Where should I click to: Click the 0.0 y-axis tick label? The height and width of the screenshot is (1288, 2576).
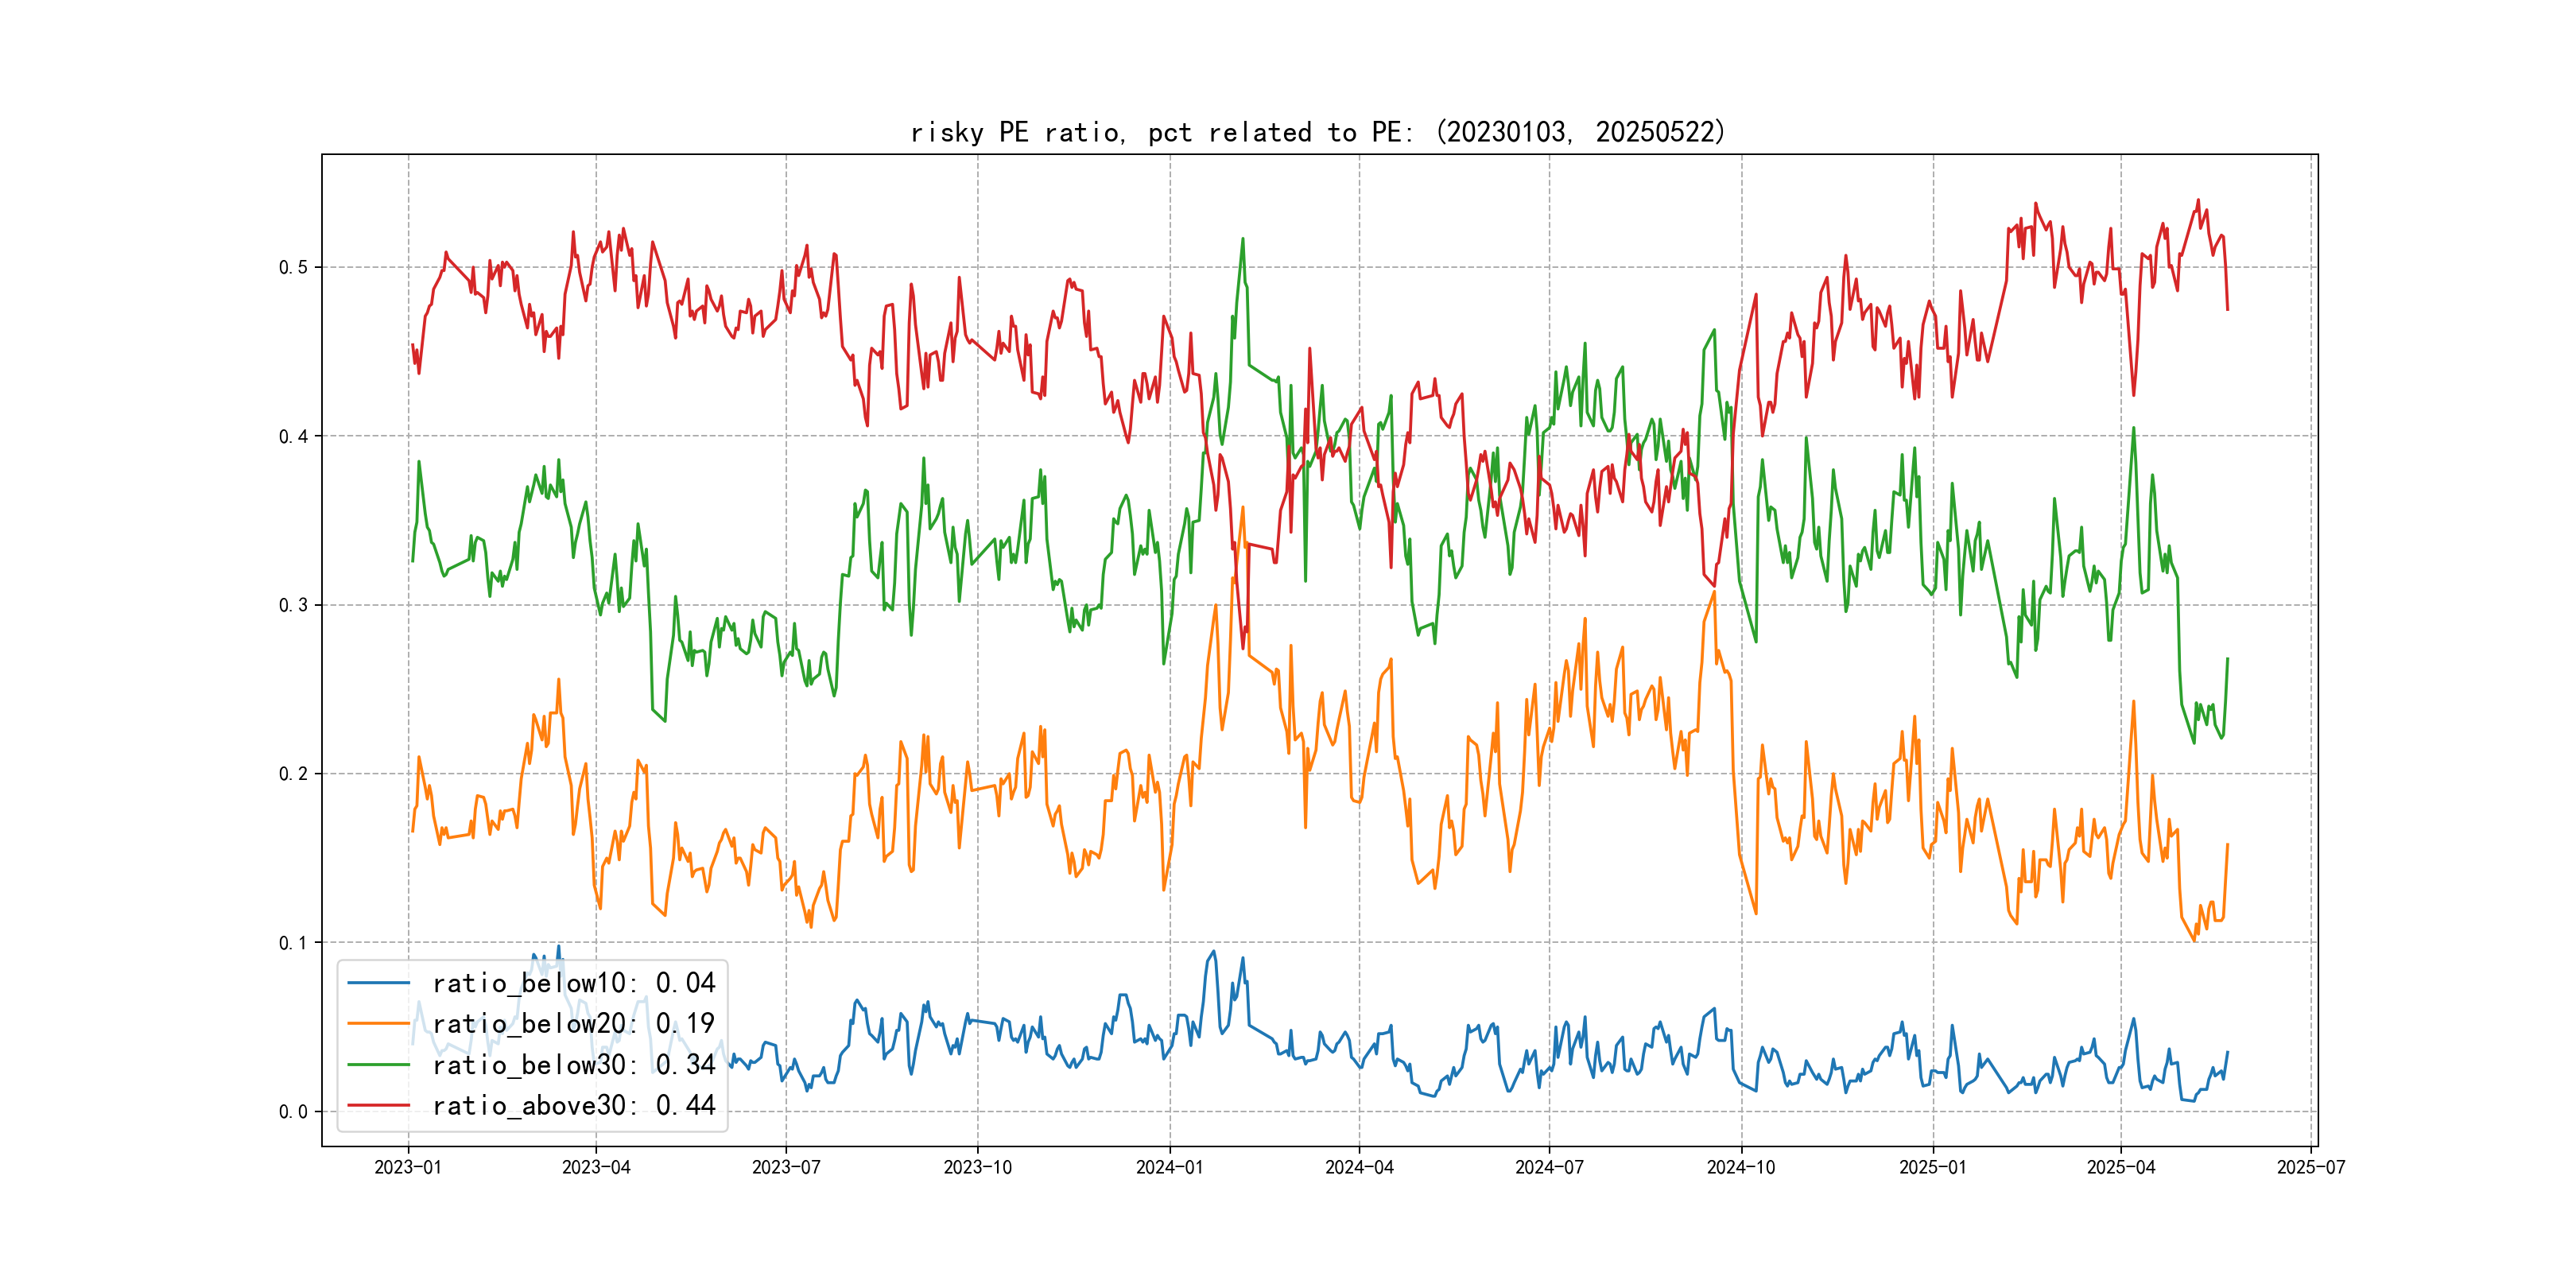coord(293,1112)
